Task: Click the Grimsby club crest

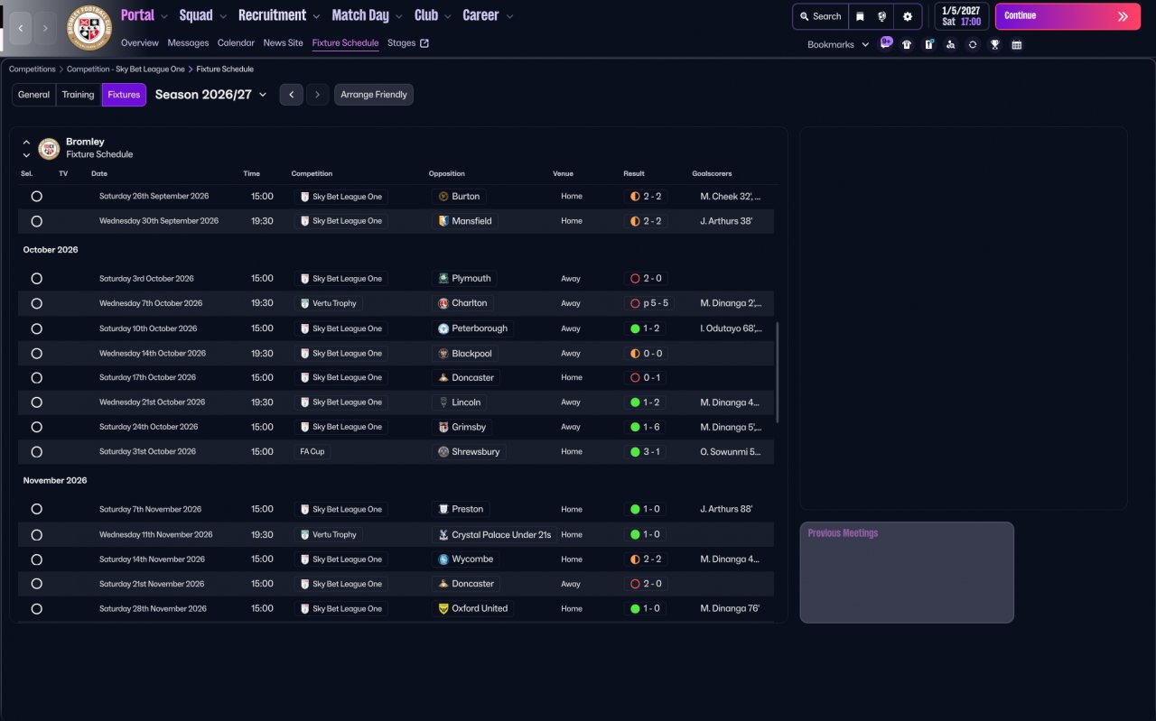Action: click(443, 427)
